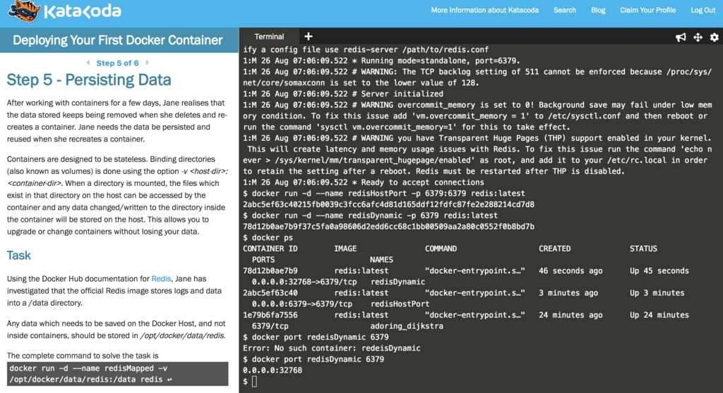The width and height of the screenshot is (723, 393).
Task: Click Log Out
Action: (703, 10)
